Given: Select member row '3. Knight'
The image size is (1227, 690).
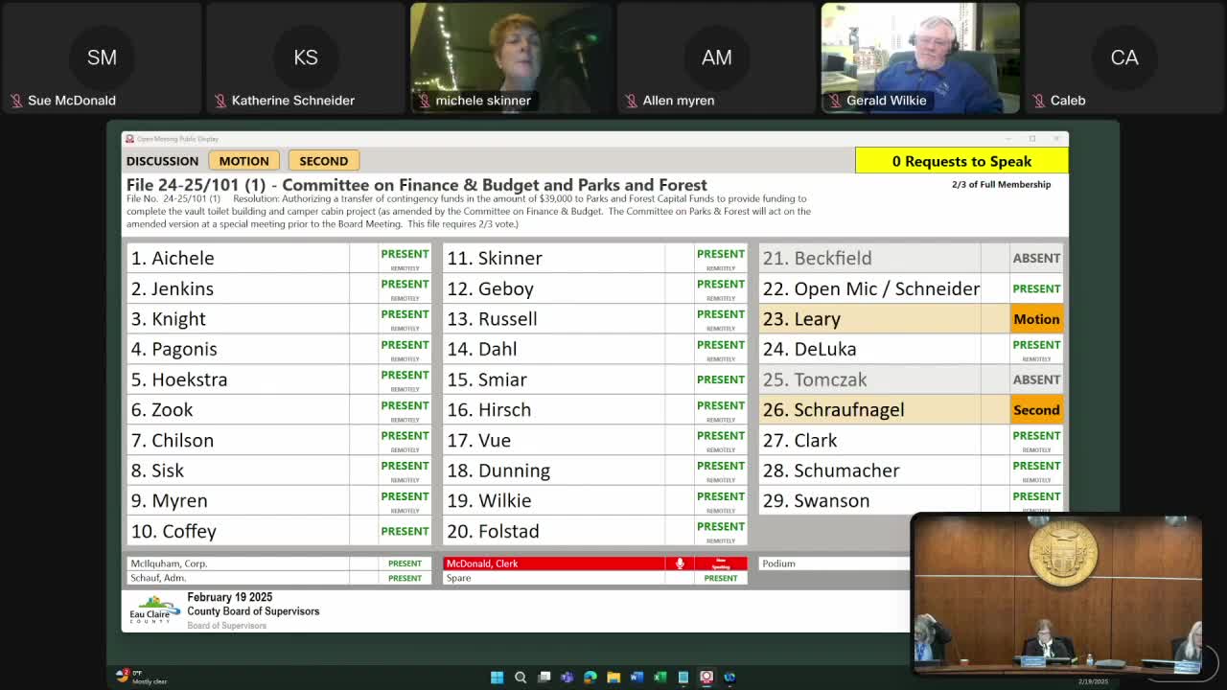Looking at the screenshot, I should click(x=279, y=319).
